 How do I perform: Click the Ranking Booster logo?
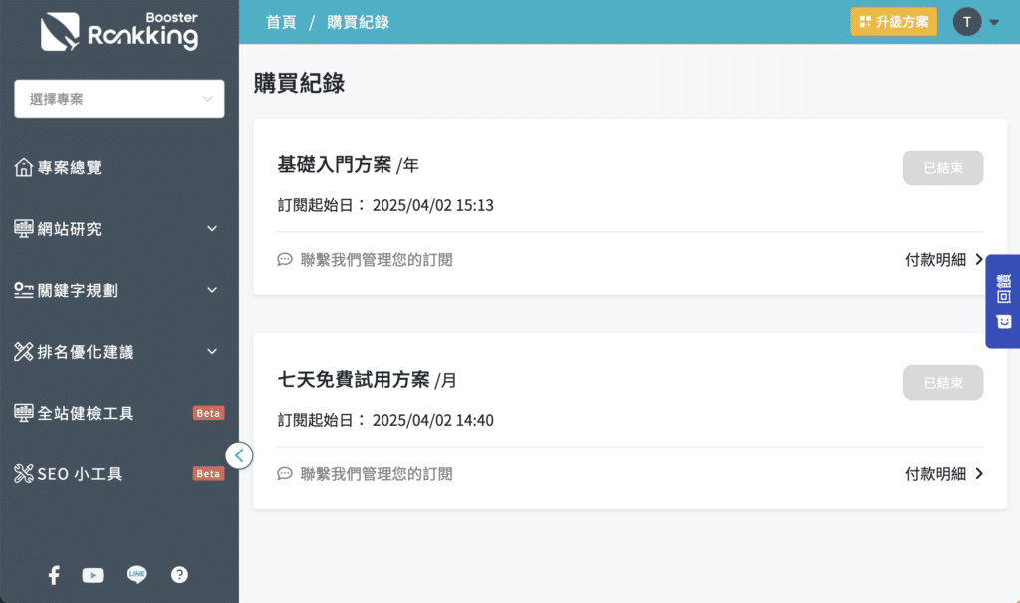click(x=120, y=33)
